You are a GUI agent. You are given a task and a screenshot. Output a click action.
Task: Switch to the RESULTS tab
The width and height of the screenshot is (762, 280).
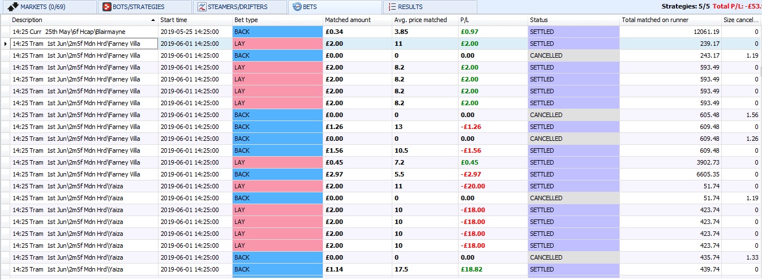click(430, 7)
